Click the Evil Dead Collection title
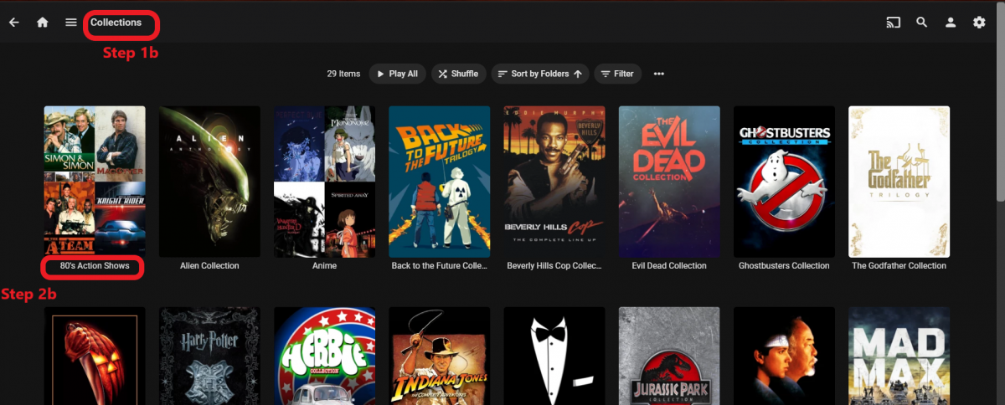This screenshot has width=1005, height=405. pos(669,266)
